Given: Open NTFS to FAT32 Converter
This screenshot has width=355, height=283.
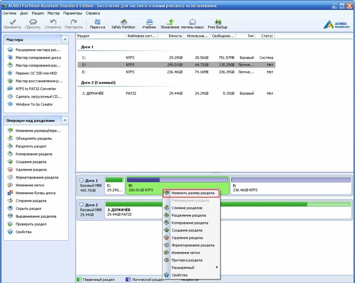Looking at the screenshot, I should click(x=36, y=89).
